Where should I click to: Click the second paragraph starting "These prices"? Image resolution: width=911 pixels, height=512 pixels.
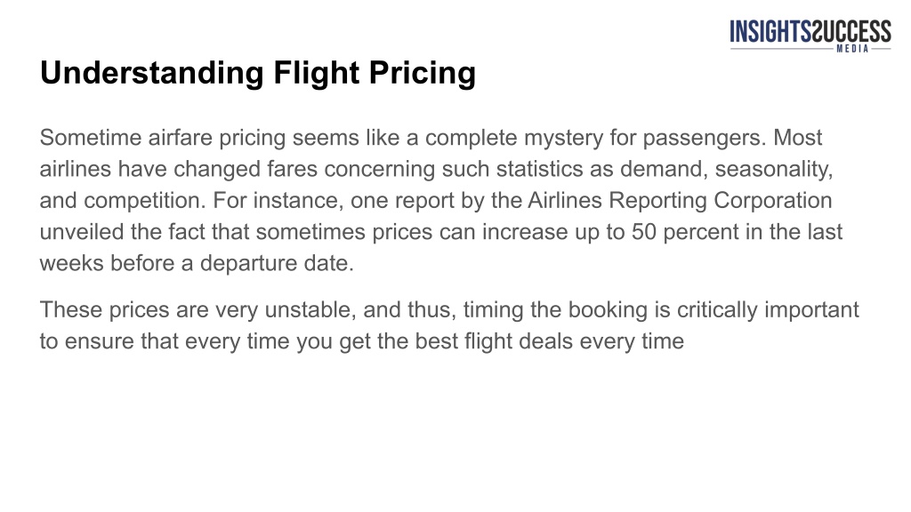click(x=449, y=325)
